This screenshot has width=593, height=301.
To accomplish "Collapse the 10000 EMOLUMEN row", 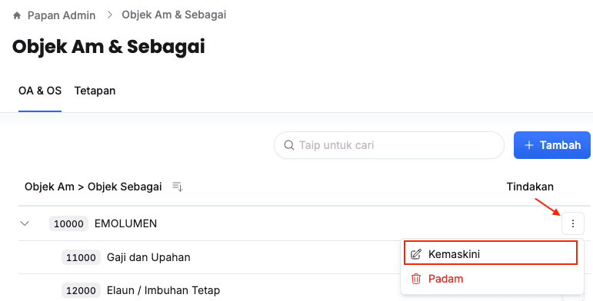I will tap(25, 223).
